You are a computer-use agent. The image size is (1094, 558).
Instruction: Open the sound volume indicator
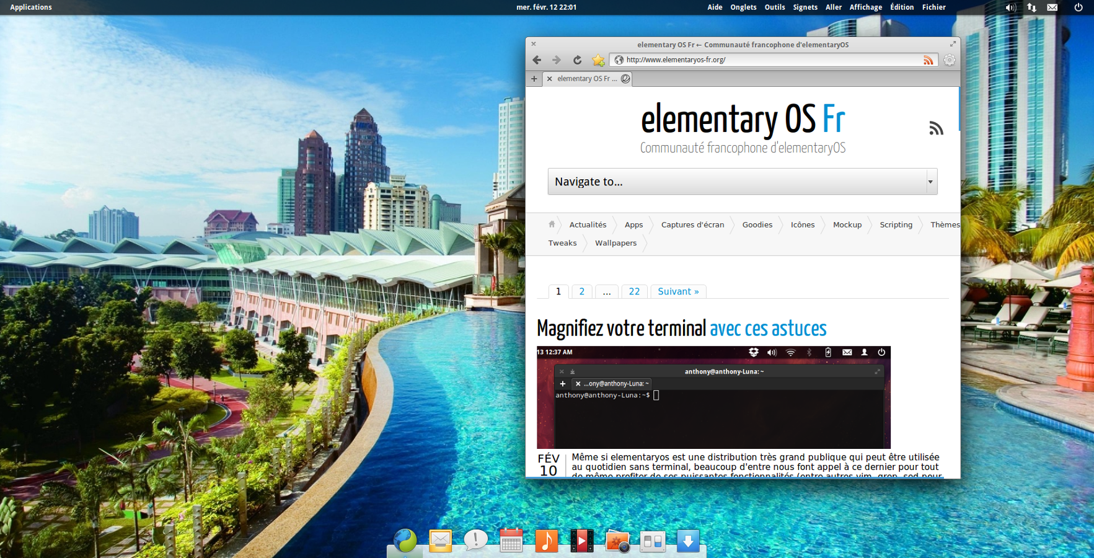(x=1010, y=7)
